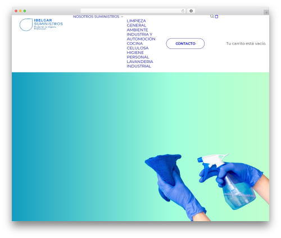Open the Nosotros menu item

click(83, 17)
